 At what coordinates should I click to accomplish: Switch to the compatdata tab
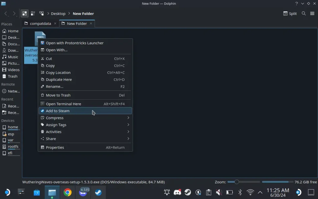click(40, 24)
